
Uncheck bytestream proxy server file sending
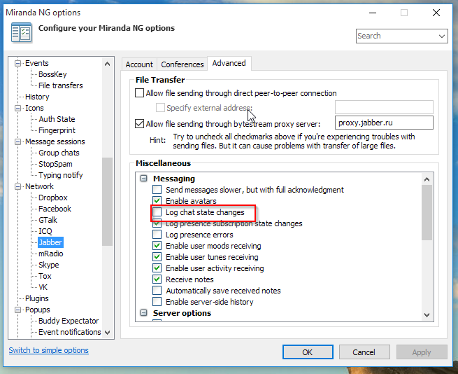(x=139, y=124)
